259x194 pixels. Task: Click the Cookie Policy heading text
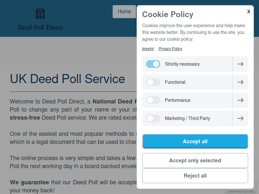coord(168,15)
